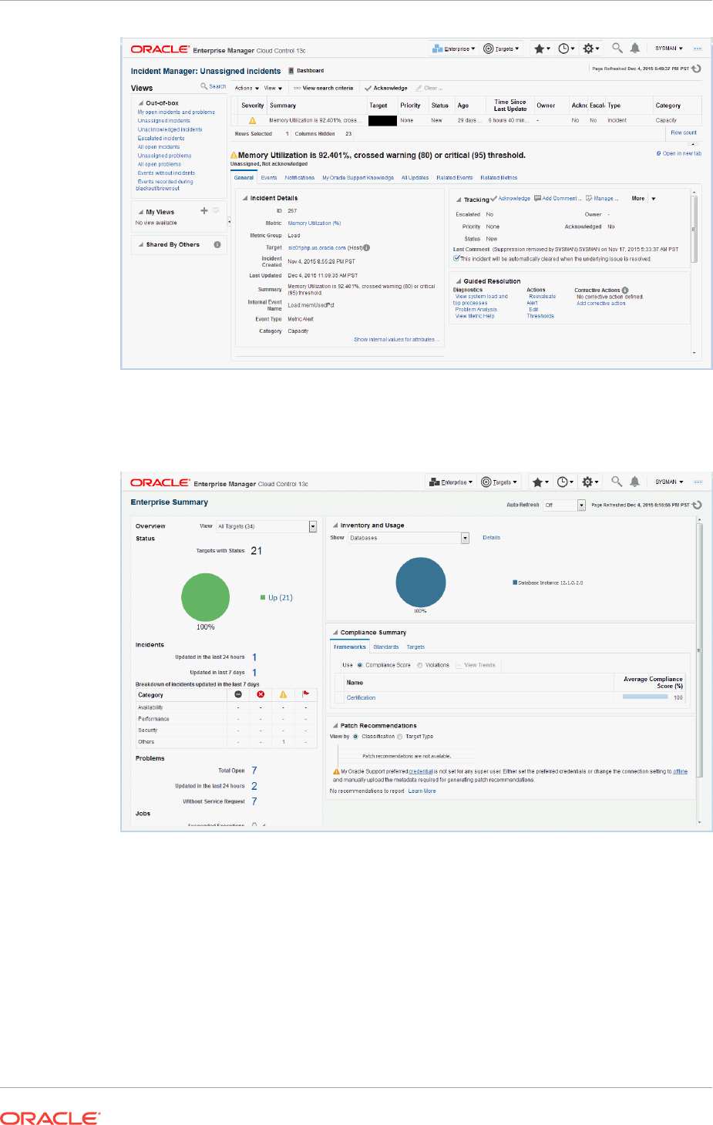Click the Acknowledge toolbar button

[386, 88]
